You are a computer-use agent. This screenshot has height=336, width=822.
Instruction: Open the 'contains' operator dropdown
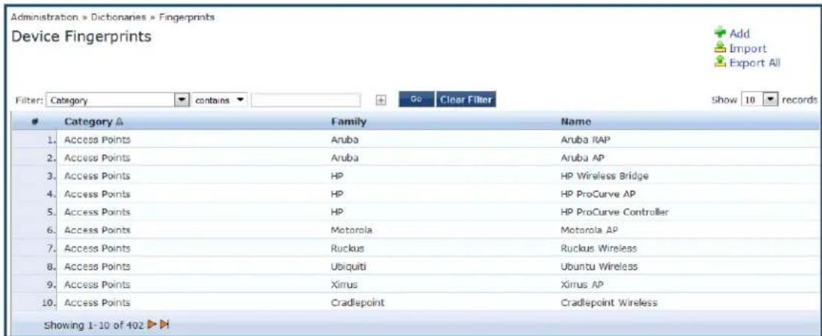point(220,100)
